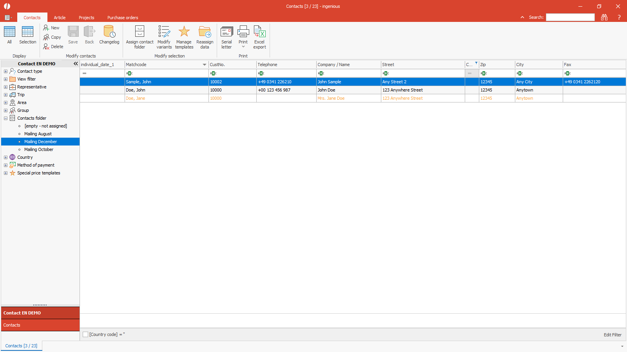Switch to the Article tab
This screenshot has height=352, width=627.
pos(60,18)
